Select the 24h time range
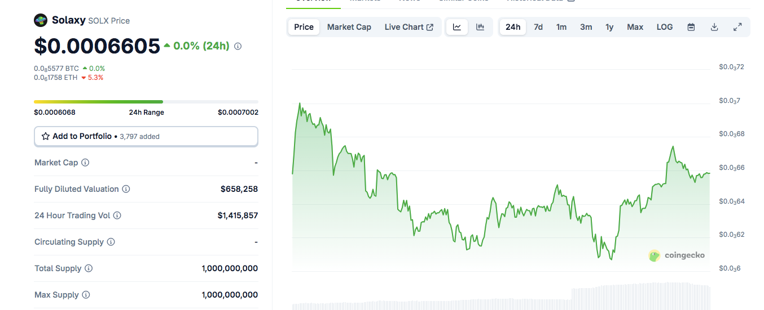This screenshot has height=310, width=764. pyautogui.click(x=513, y=27)
